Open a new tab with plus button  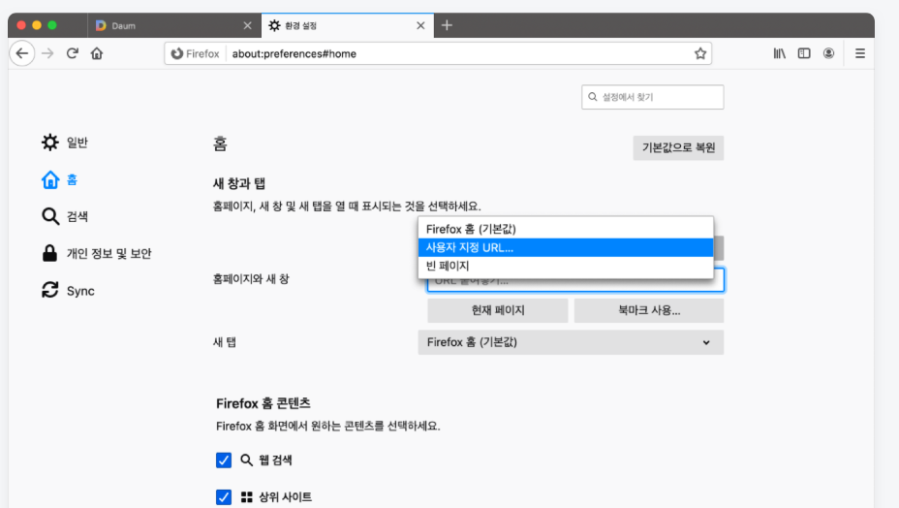click(447, 25)
